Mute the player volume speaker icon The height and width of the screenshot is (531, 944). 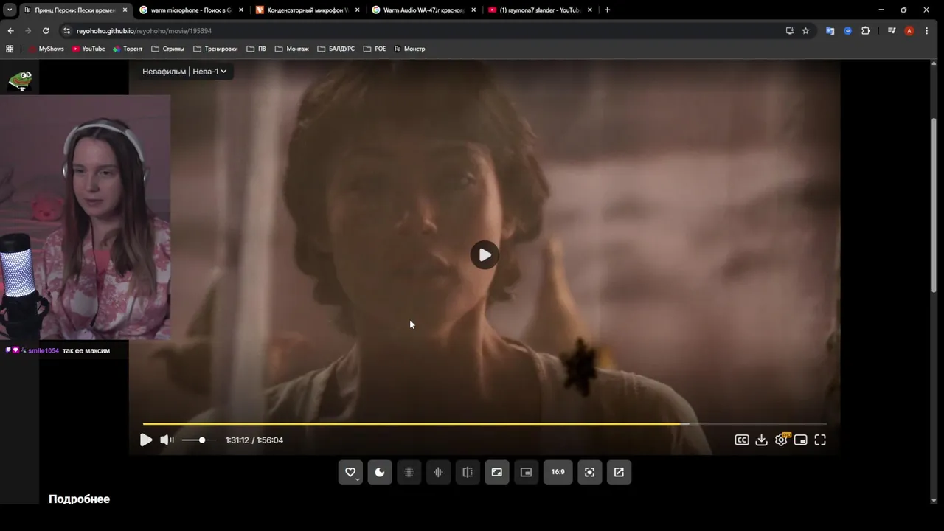167,440
